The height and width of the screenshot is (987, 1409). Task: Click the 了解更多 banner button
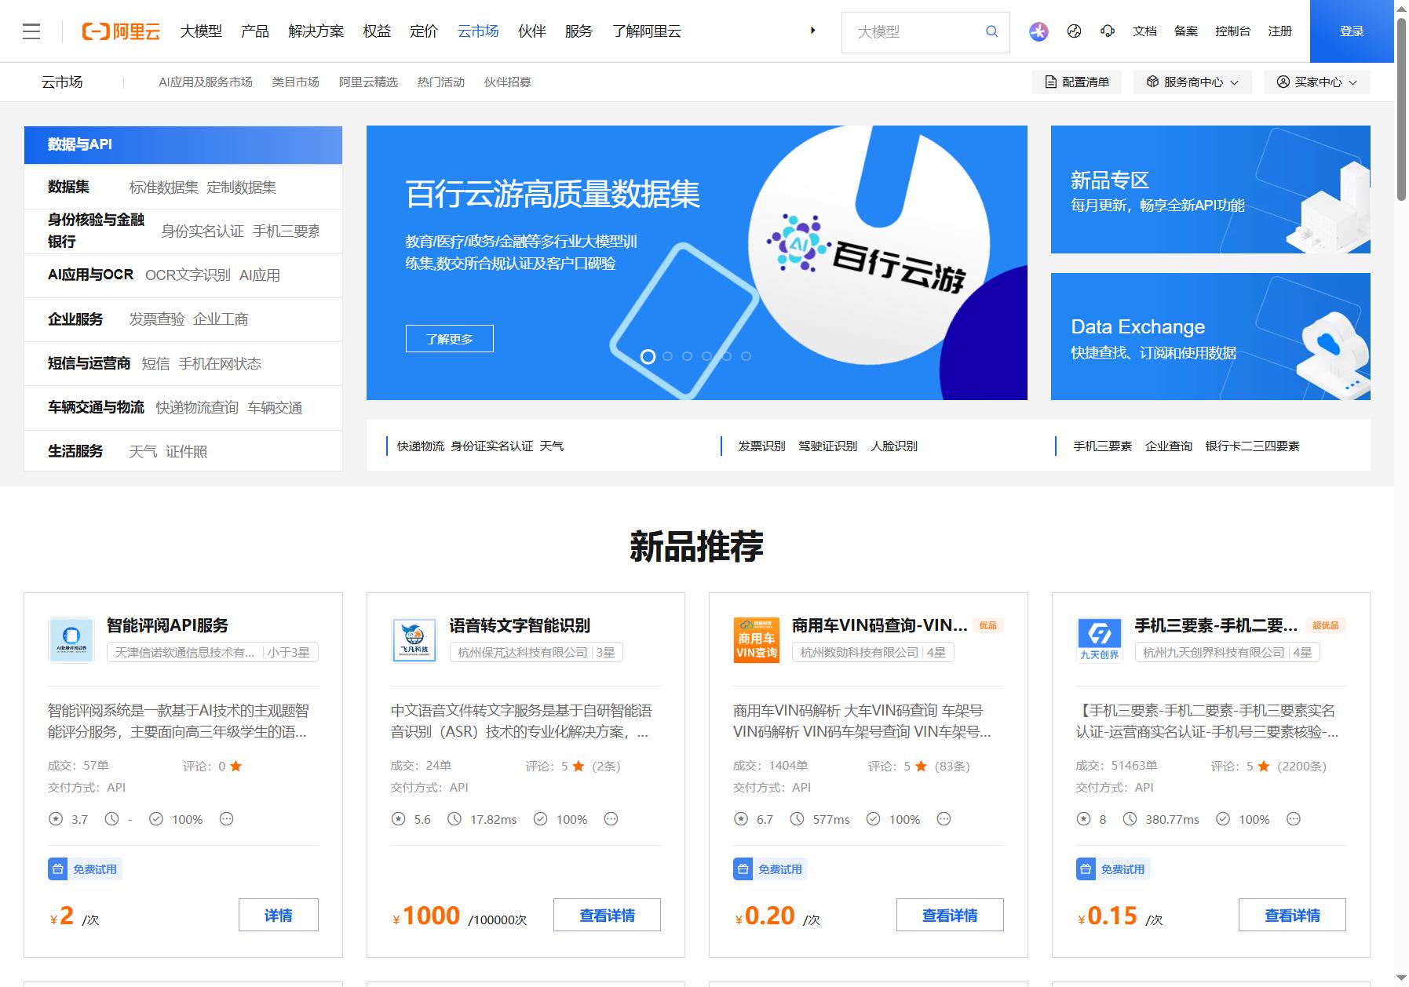[450, 339]
